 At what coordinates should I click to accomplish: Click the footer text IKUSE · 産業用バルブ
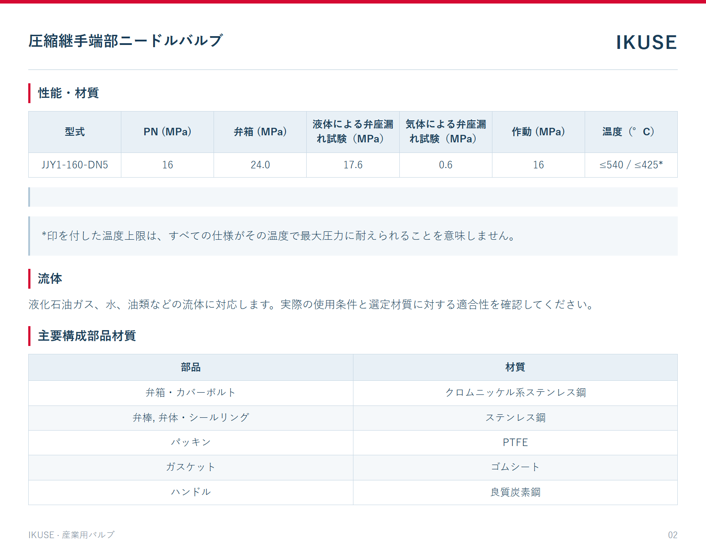click(x=71, y=535)
